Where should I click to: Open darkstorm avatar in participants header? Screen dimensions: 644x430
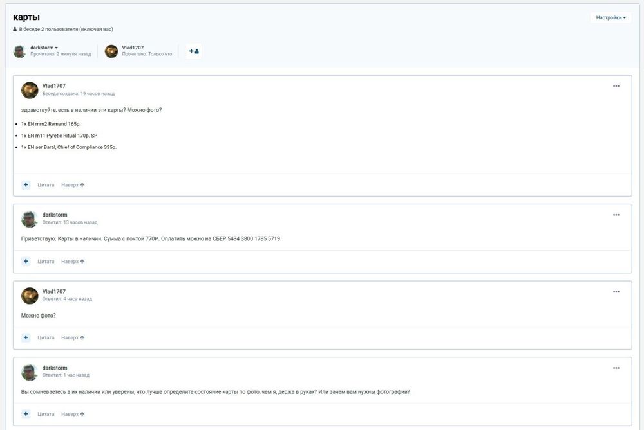pos(19,51)
